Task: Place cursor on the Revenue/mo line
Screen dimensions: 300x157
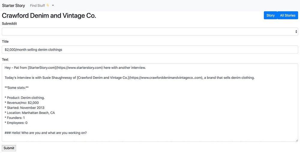Action: [x=22, y=103]
